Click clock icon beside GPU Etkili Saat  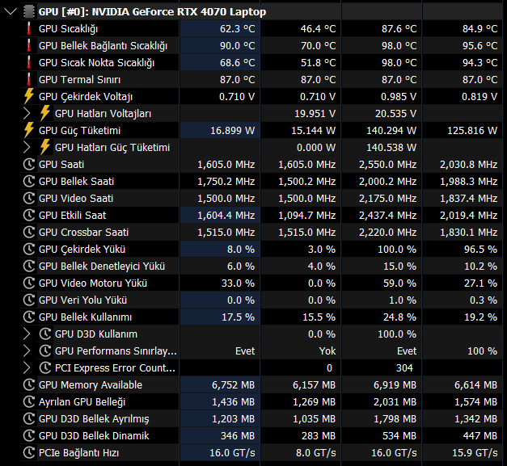click(29, 215)
